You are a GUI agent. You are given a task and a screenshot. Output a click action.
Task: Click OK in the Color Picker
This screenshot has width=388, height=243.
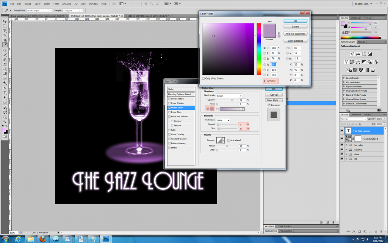(x=296, y=21)
